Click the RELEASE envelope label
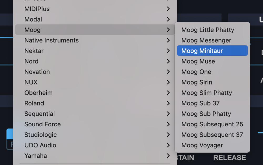 click(229, 158)
